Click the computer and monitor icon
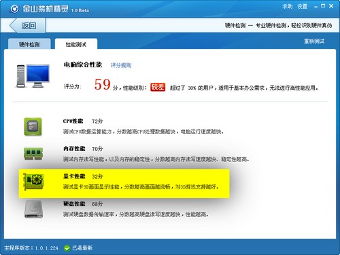This screenshot has height=255, width=340. 33,76
